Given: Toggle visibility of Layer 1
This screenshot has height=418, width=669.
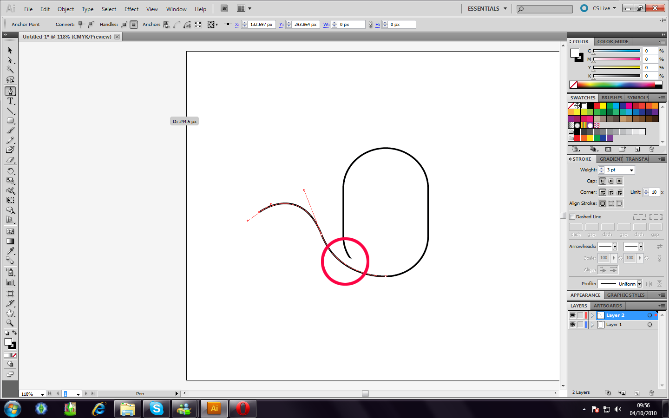Looking at the screenshot, I should 572,325.
